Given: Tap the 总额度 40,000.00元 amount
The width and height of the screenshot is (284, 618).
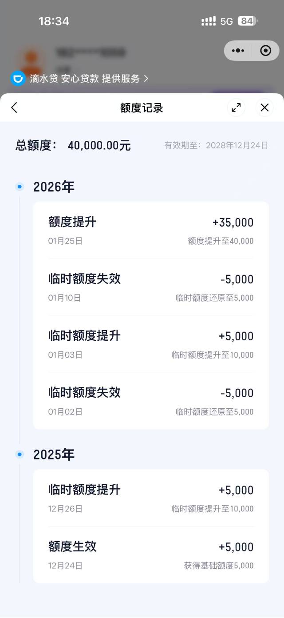Looking at the screenshot, I should click(99, 146).
